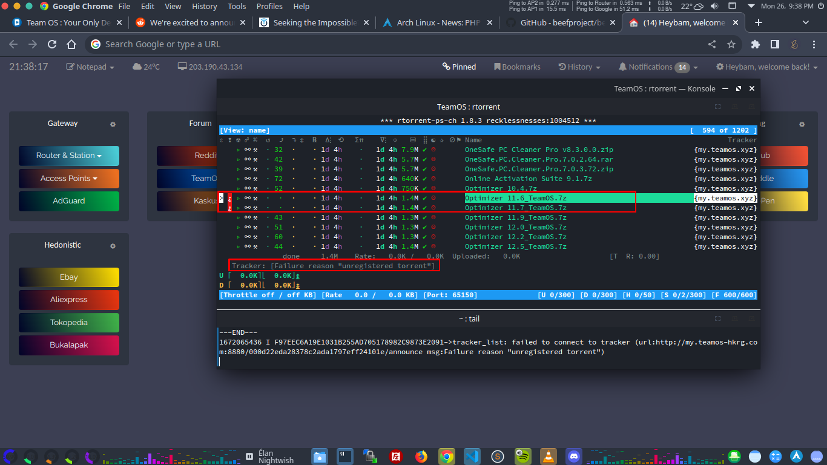Open Gateway card settings gear
Image resolution: width=827 pixels, height=465 pixels.
tap(113, 124)
